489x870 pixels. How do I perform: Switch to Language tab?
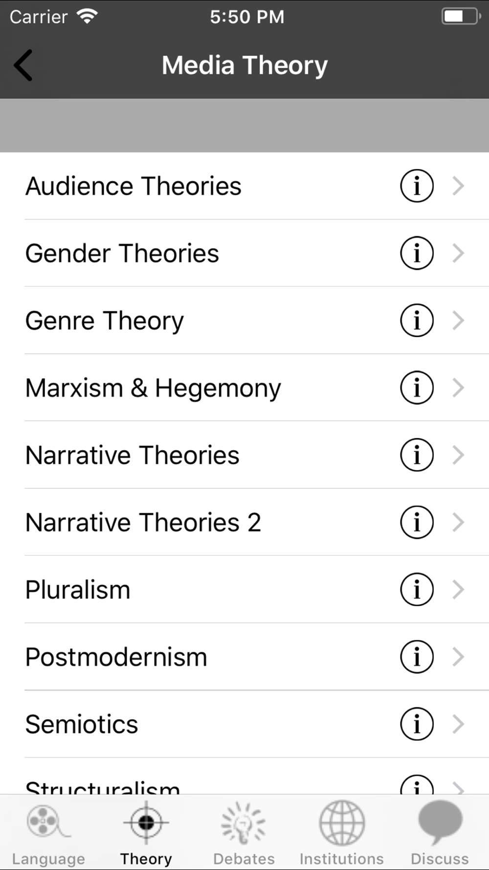pyautogui.click(x=48, y=833)
